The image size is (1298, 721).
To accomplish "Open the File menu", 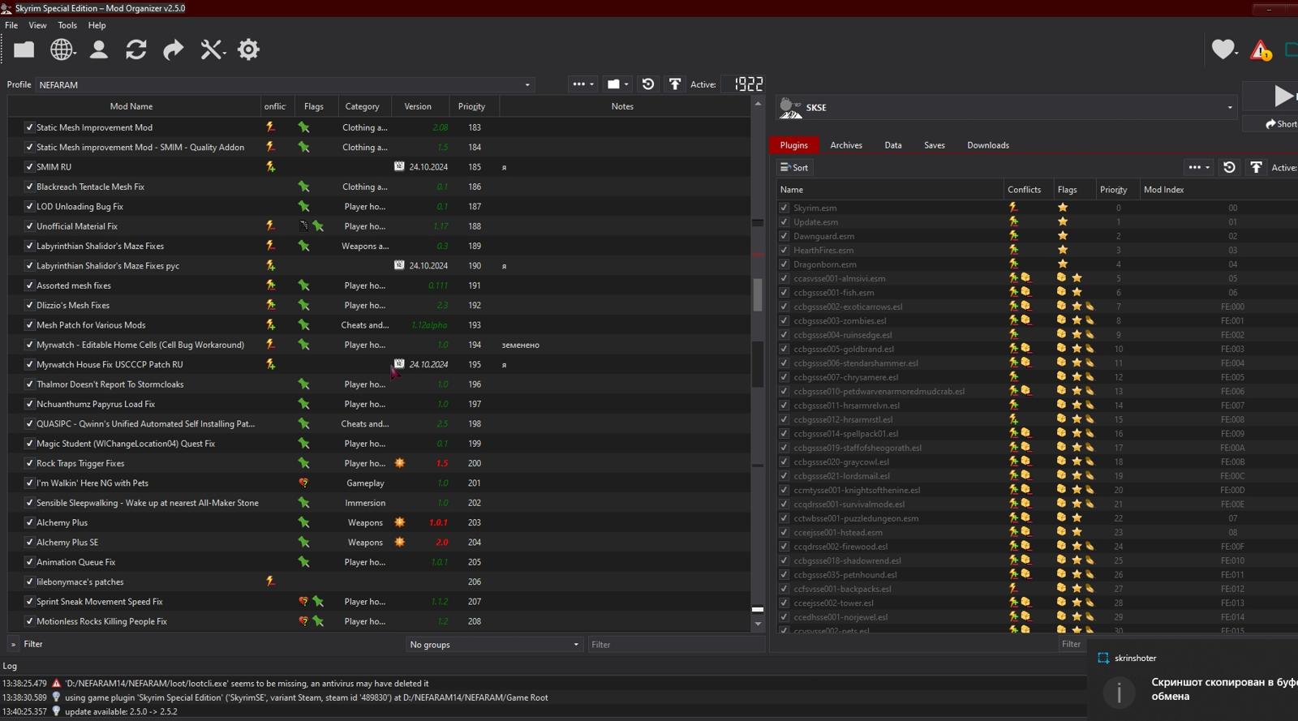I will [x=11, y=25].
